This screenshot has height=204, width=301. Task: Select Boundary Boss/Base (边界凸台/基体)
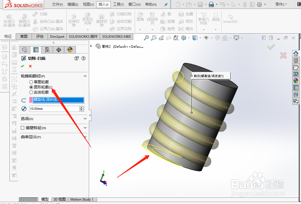pos(48,29)
